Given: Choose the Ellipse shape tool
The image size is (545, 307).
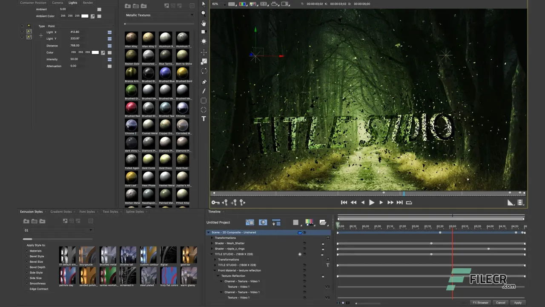Looking at the screenshot, I should tap(204, 110).
